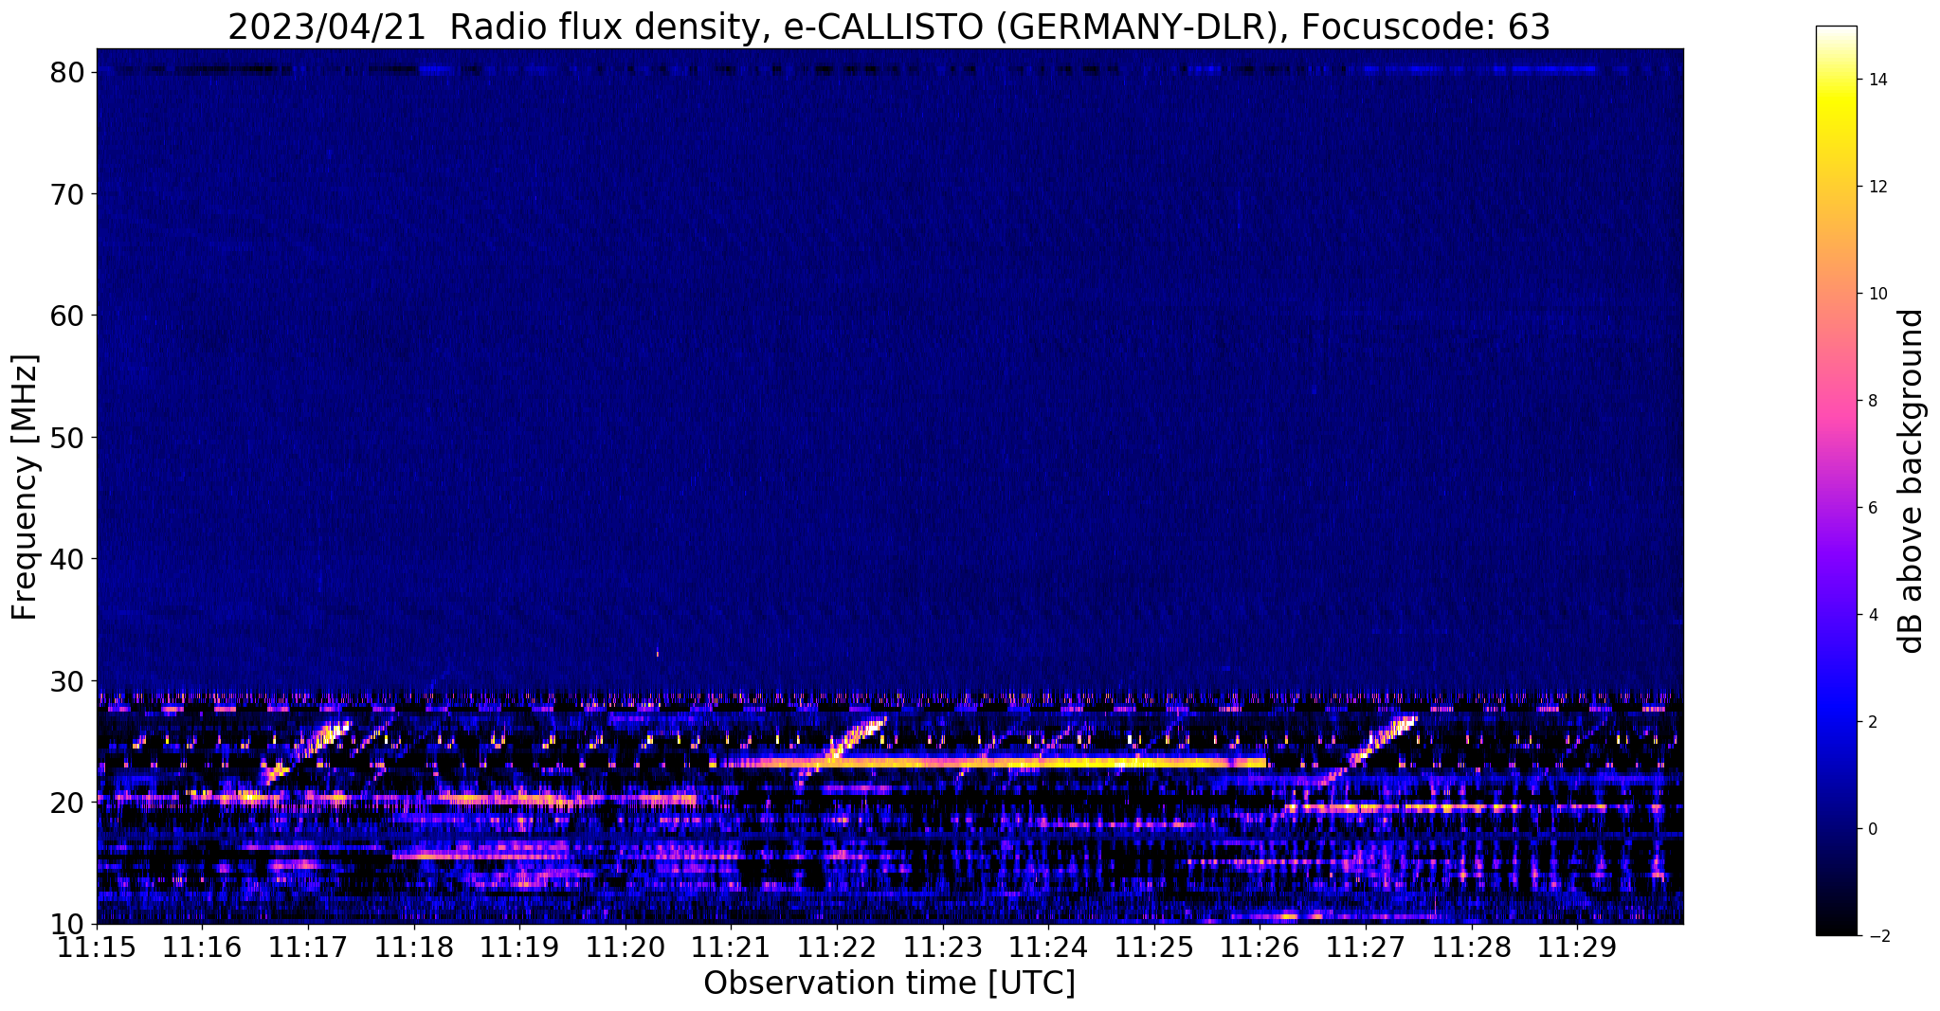The image size is (1940, 1011).
Task: Click the 11:21 time tick label
Action: point(731,947)
